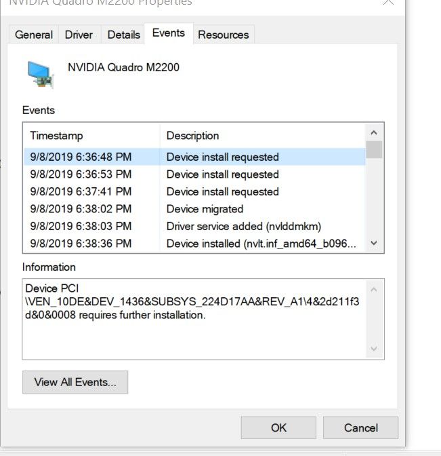
Task: Click the NVIDIA Quadro M2200 display adapter icon
Action: (x=41, y=74)
